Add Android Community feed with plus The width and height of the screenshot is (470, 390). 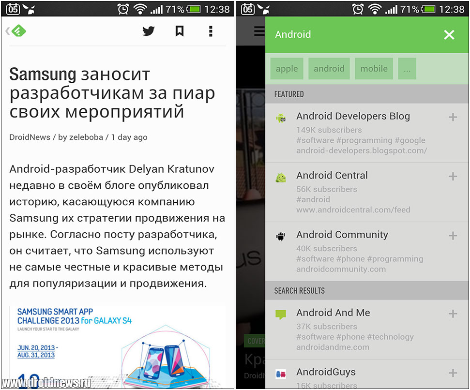click(453, 236)
